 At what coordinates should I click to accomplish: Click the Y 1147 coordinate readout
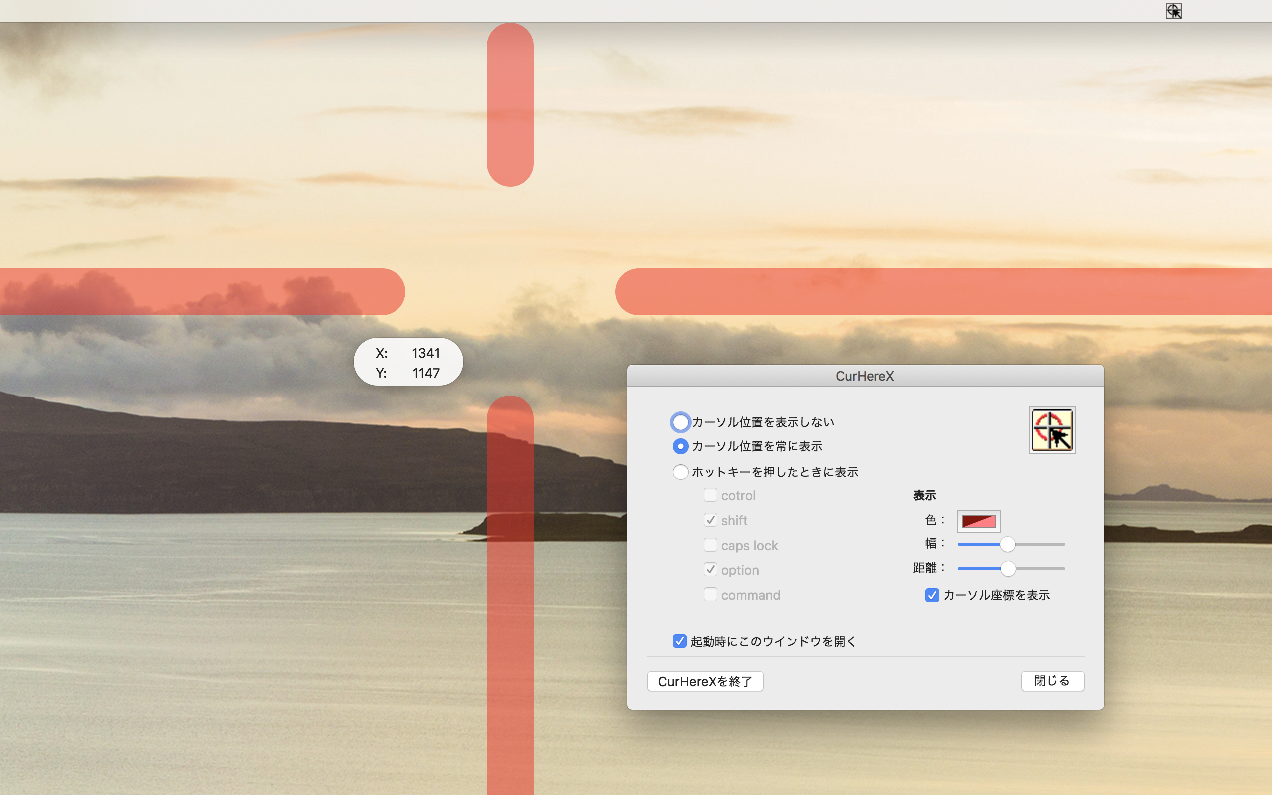click(x=408, y=373)
